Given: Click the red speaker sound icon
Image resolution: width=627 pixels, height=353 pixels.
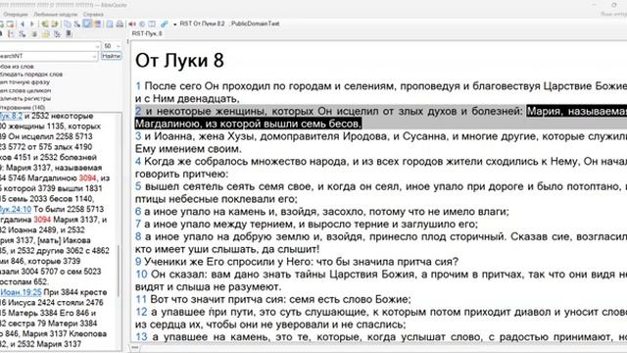Looking at the screenshot, I should point(132,24).
